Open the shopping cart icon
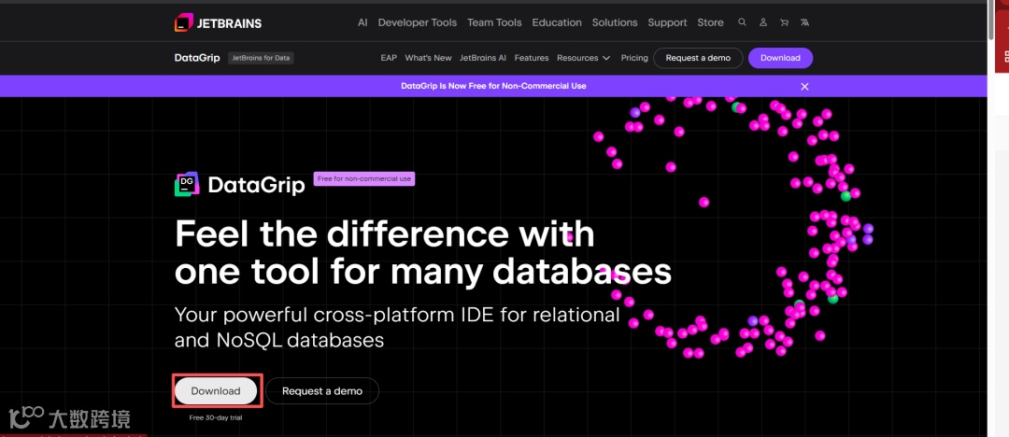This screenshot has height=437, width=1009. pyautogui.click(x=784, y=21)
